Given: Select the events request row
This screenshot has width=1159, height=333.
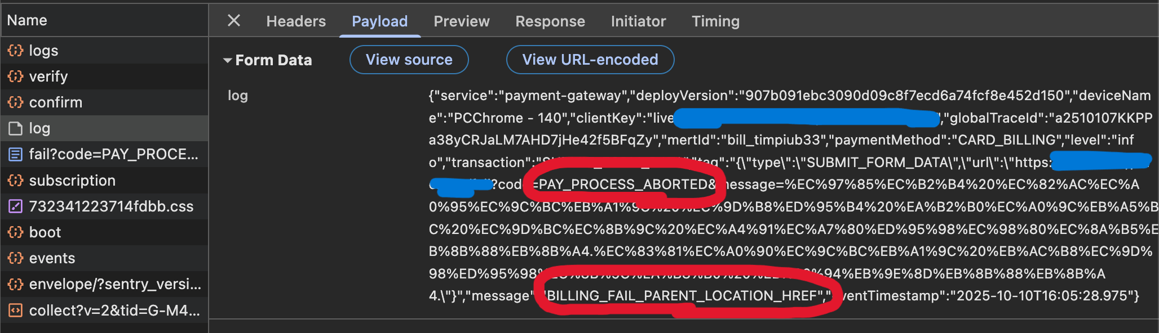Looking at the screenshot, I should coord(104,258).
